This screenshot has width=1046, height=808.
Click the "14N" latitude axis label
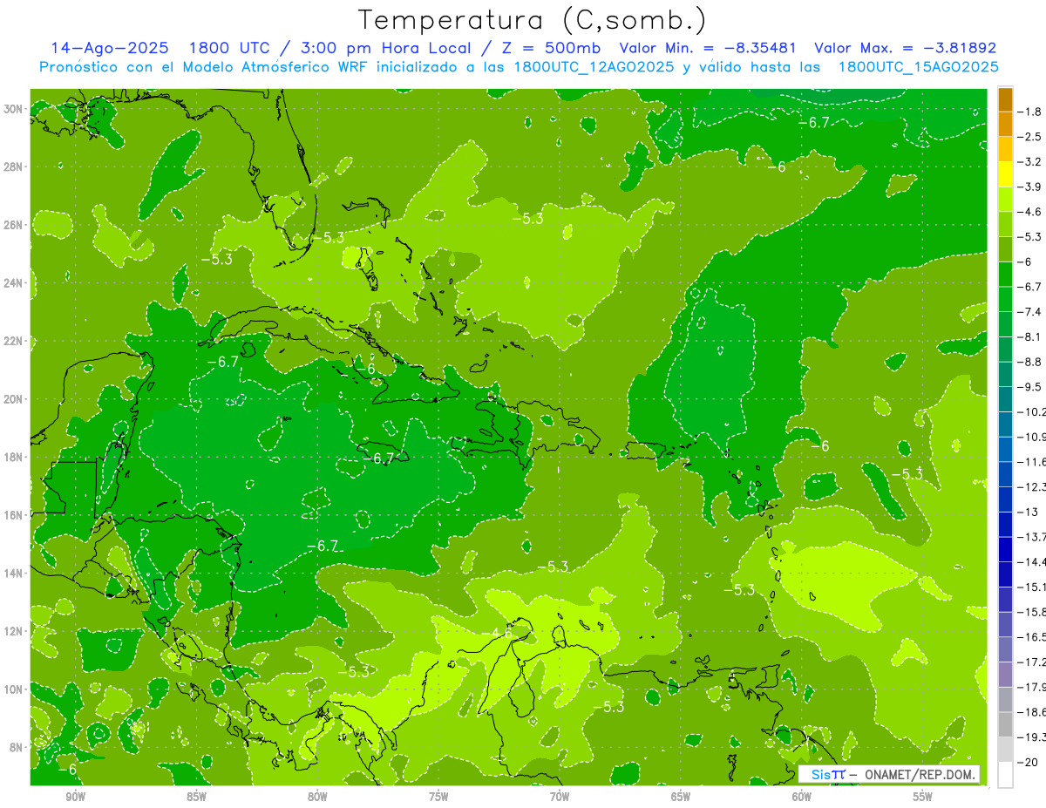pyautogui.click(x=14, y=573)
